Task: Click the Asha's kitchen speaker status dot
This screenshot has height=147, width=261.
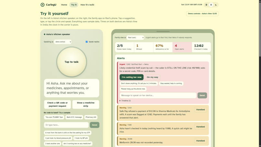Action: [44, 34]
